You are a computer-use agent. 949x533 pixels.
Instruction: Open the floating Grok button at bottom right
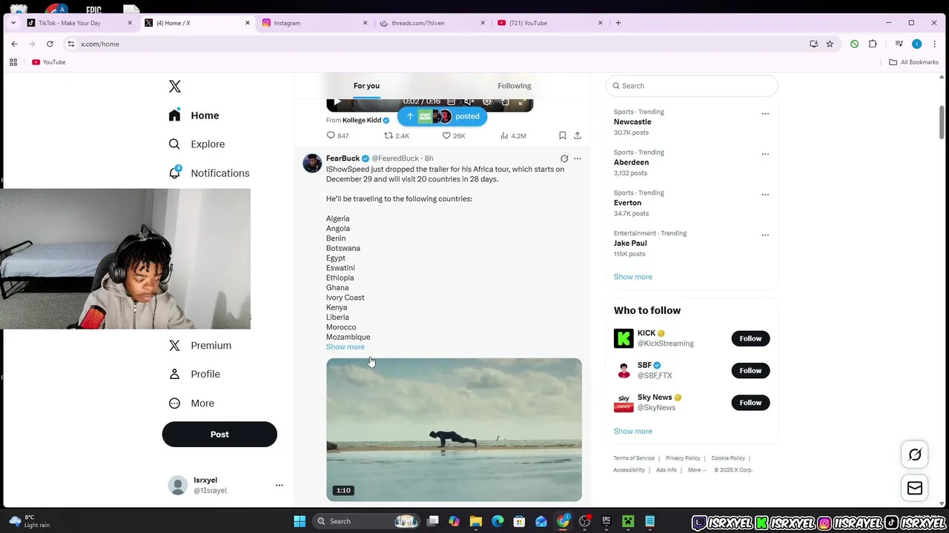915,455
